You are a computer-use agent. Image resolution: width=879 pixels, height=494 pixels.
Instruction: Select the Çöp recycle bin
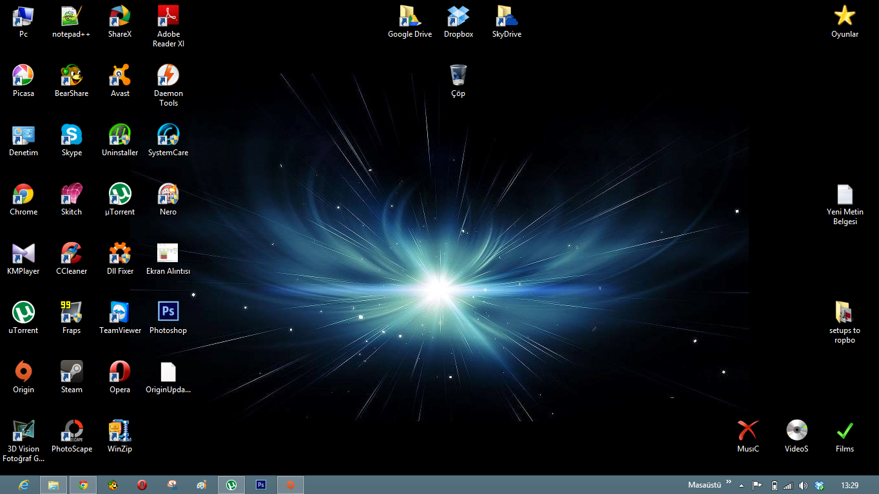click(458, 81)
